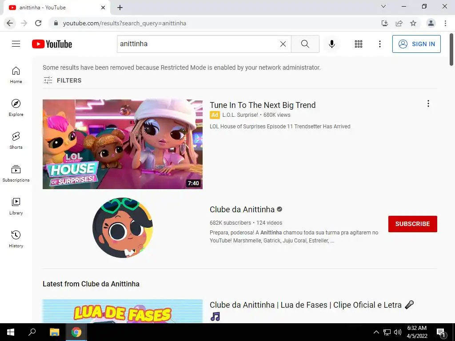Click the 'LOL House of Surprises Episode 11' description
The height and width of the screenshot is (341, 455).
pos(280,127)
